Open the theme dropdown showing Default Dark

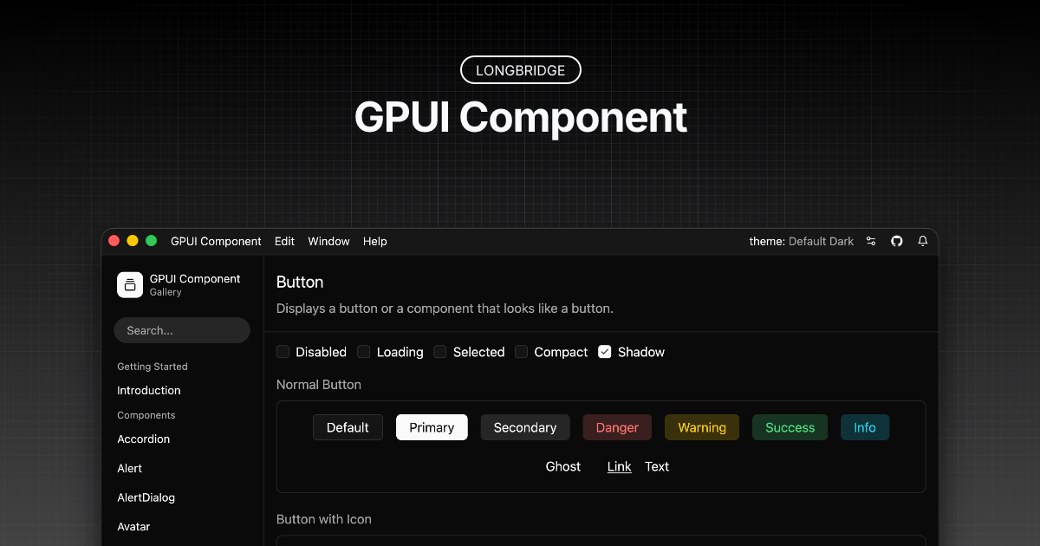pyautogui.click(x=819, y=241)
